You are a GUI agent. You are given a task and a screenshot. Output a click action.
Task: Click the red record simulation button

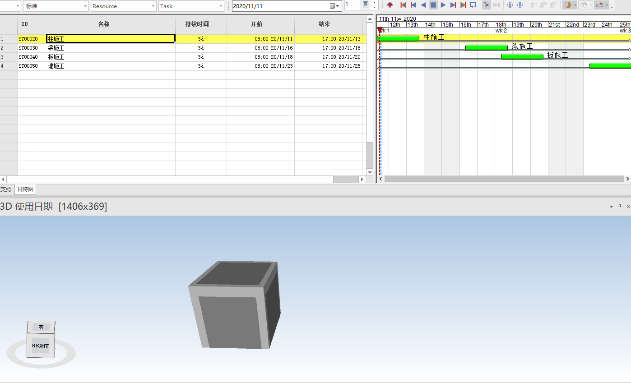click(x=390, y=5)
